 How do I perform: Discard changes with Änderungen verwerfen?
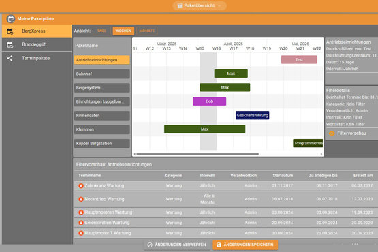tap(177, 245)
